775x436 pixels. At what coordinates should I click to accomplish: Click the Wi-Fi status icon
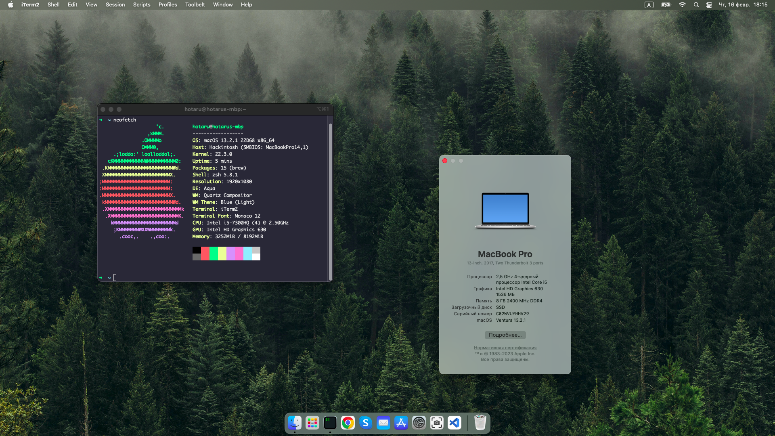pos(682,5)
